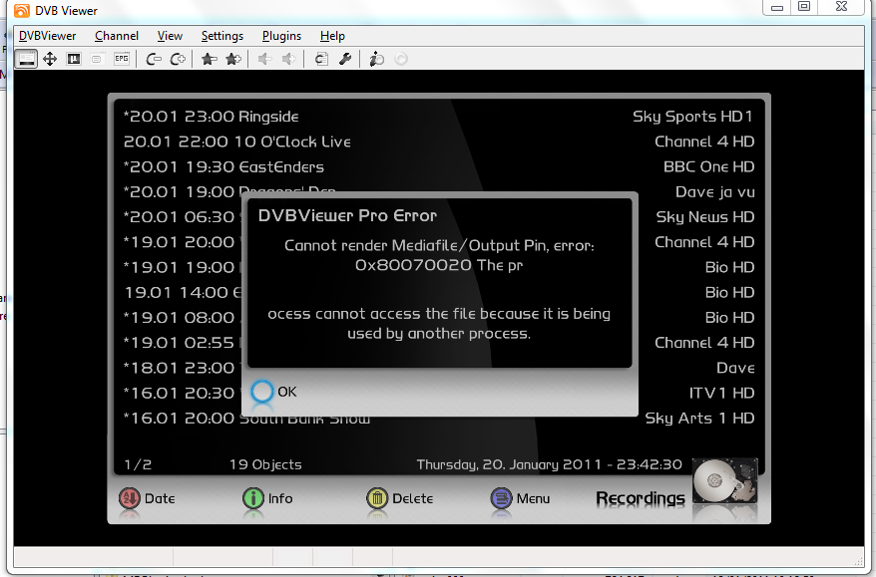The height and width of the screenshot is (577, 876).
Task: Click the Sky Sports HD1 channel name
Action: click(692, 117)
